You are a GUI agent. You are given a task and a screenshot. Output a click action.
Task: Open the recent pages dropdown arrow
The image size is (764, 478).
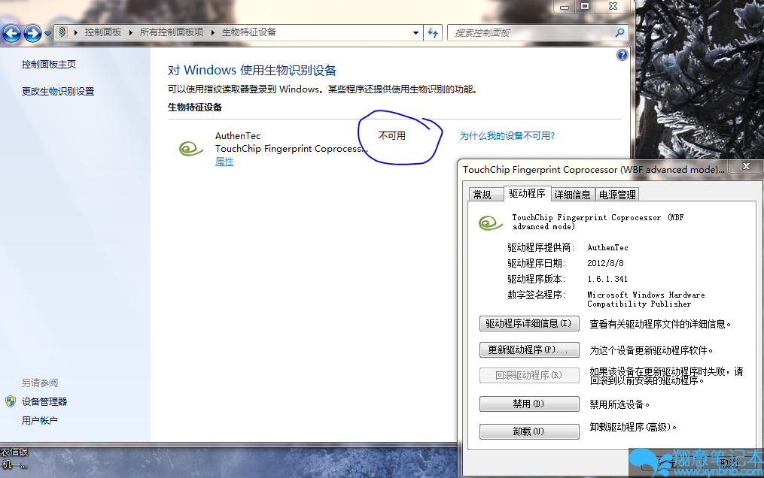tap(47, 34)
